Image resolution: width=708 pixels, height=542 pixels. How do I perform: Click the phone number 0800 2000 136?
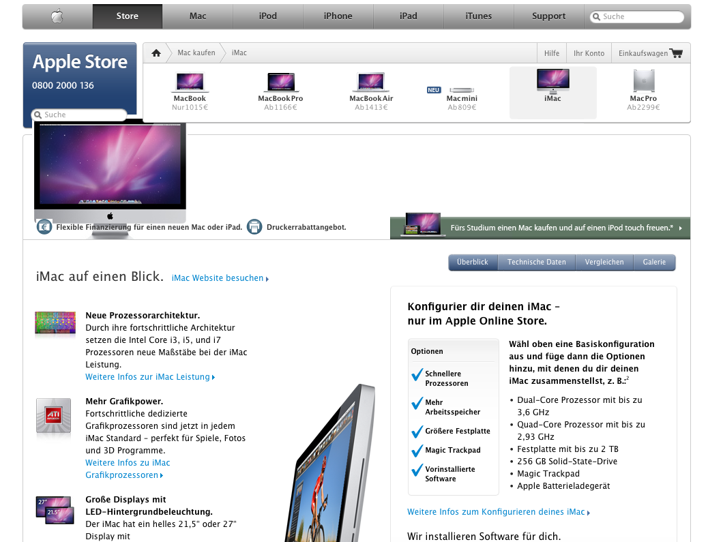pyautogui.click(x=63, y=85)
